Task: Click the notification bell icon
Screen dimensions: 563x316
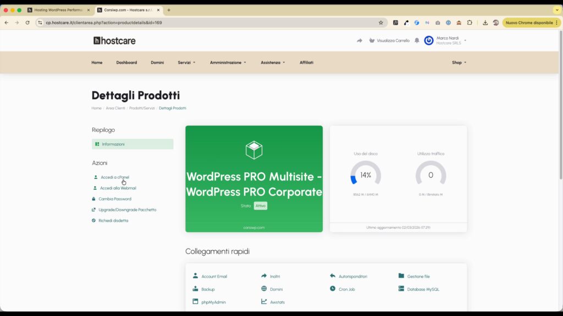Action: [417, 41]
